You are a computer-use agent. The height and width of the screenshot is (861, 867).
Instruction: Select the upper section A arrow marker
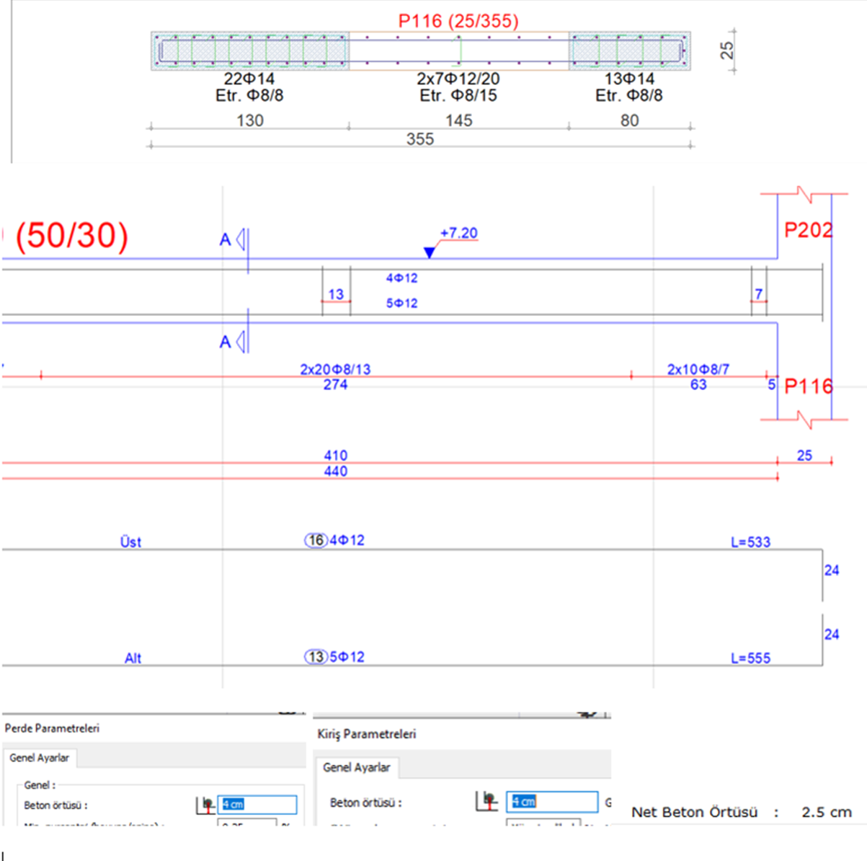coord(241,239)
